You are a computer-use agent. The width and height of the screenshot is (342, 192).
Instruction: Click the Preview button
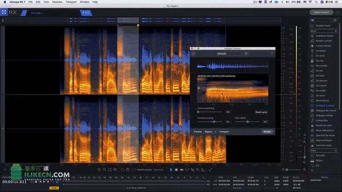(x=197, y=132)
